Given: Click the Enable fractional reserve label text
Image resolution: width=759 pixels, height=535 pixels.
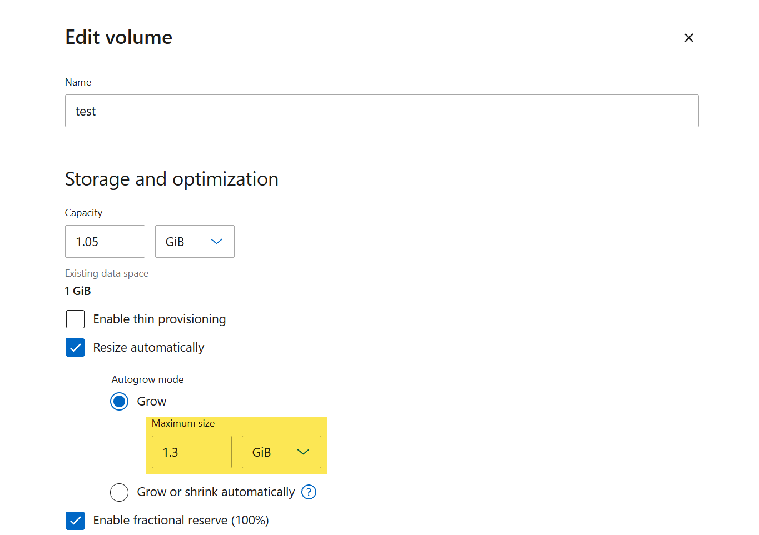Looking at the screenshot, I should [x=181, y=521].
